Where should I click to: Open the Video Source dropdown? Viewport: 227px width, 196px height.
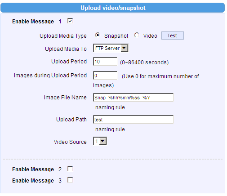coord(100,141)
